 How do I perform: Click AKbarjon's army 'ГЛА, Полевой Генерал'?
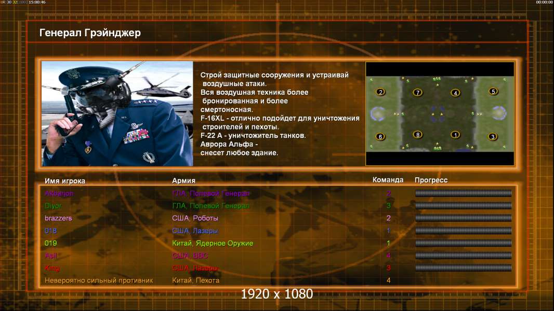coord(210,193)
